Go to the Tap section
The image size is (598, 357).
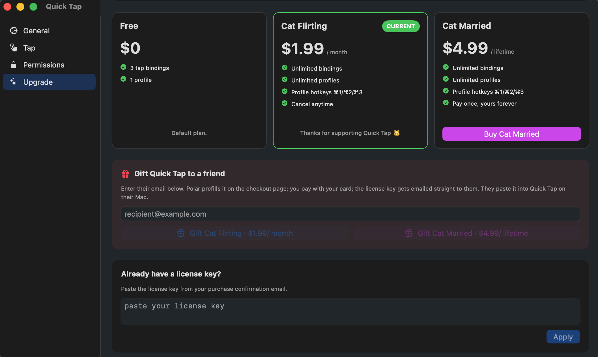point(49,48)
